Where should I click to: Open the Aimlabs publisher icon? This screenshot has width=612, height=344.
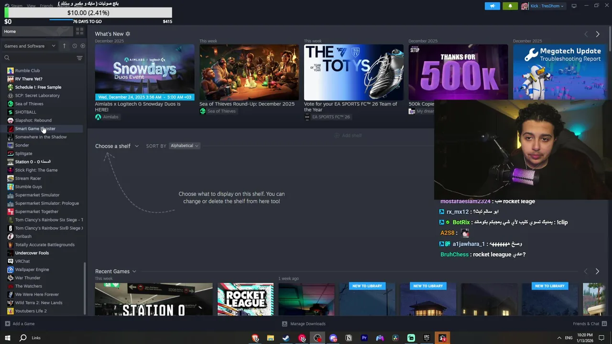tap(98, 117)
